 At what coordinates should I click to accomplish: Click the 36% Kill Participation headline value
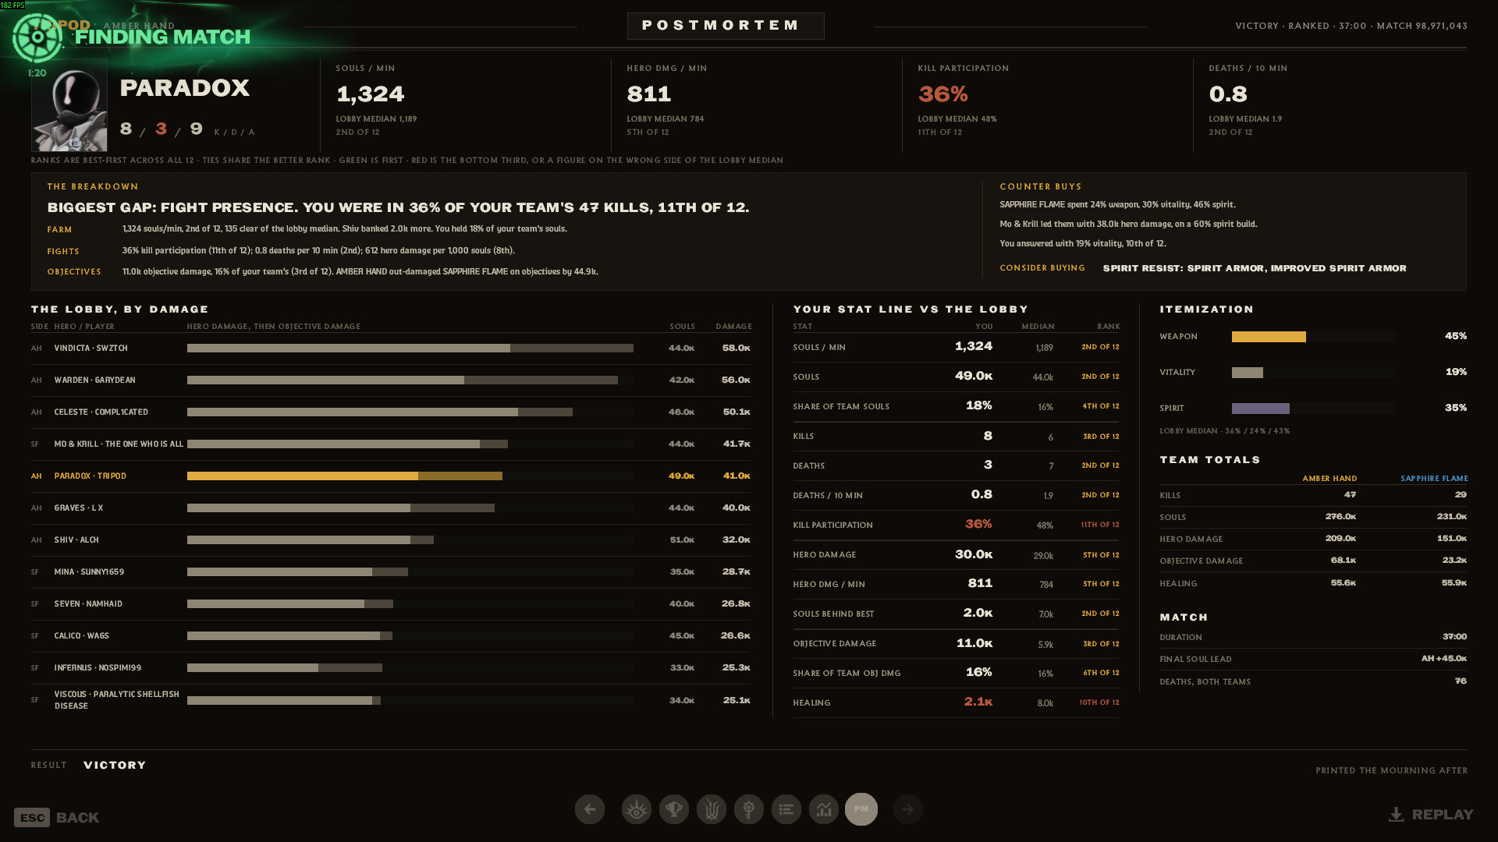point(943,94)
